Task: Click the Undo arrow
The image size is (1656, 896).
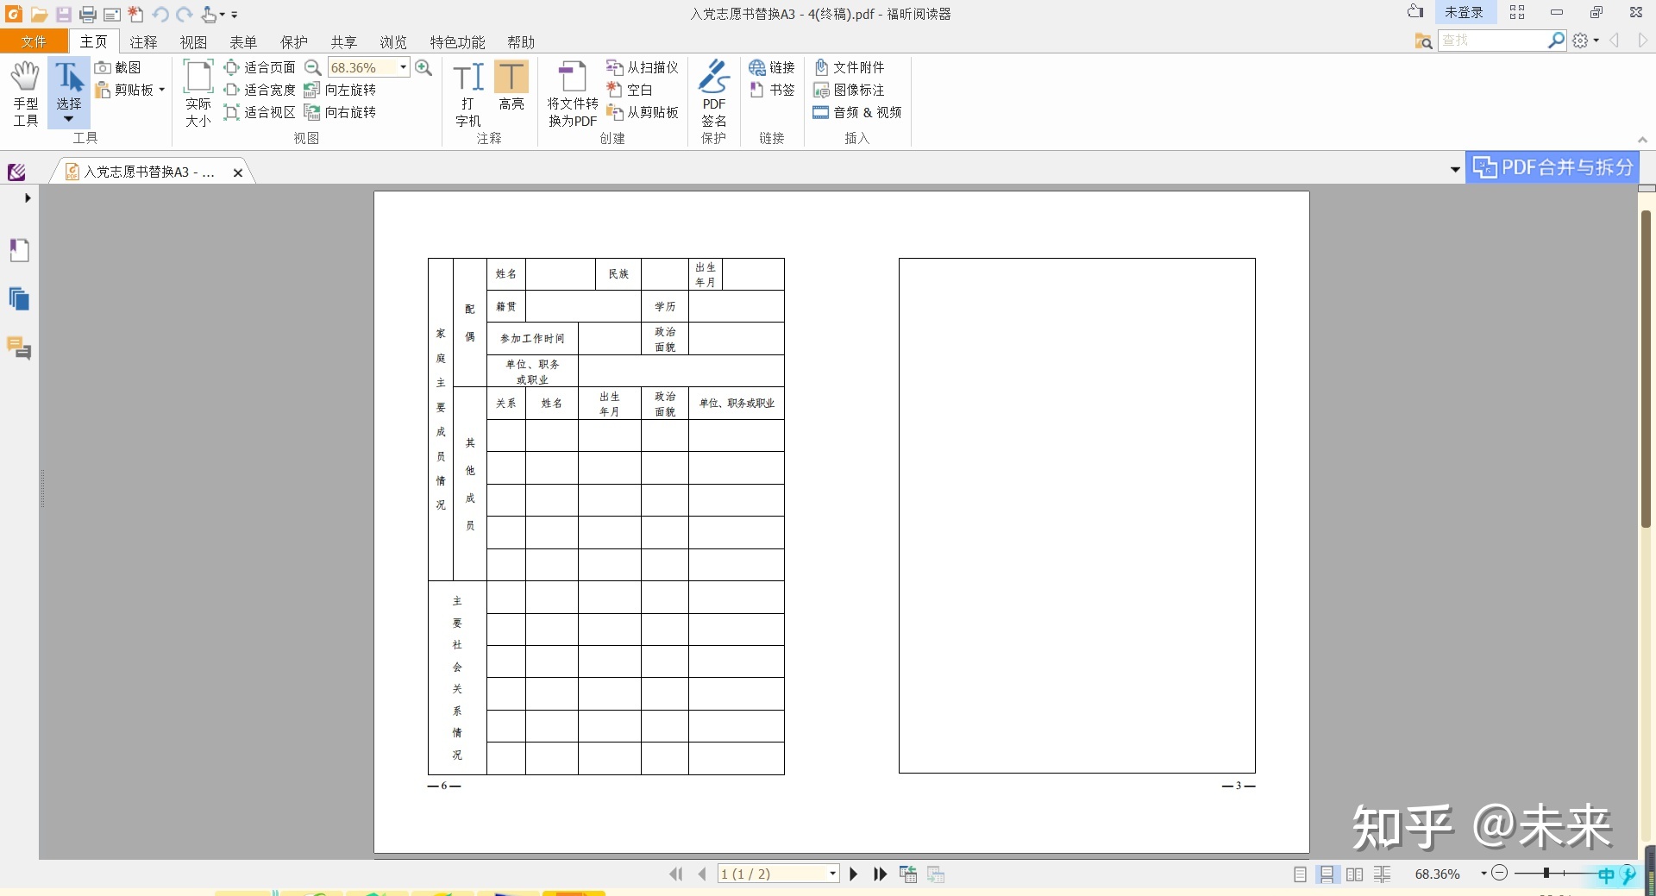Action: [160, 14]
